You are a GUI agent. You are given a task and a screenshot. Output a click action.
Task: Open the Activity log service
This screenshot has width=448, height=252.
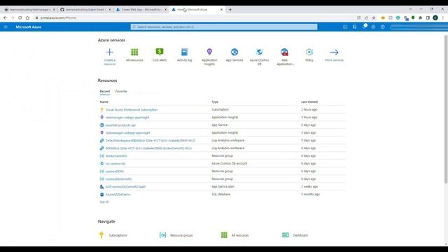coord(184,55)
